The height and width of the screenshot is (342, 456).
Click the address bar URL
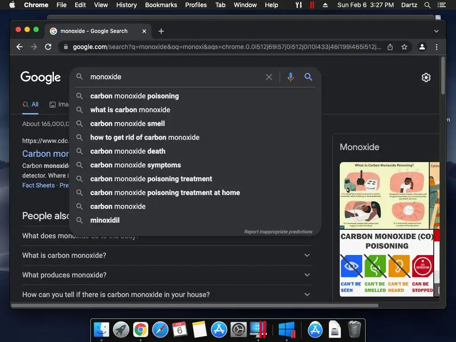[227, 47]
